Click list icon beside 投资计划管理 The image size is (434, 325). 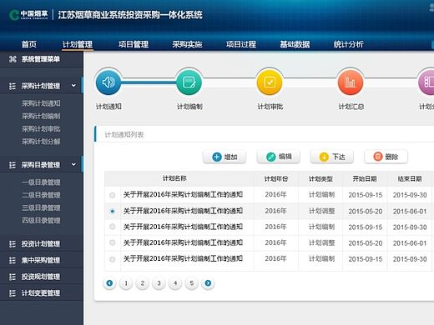tap(13, 244)
